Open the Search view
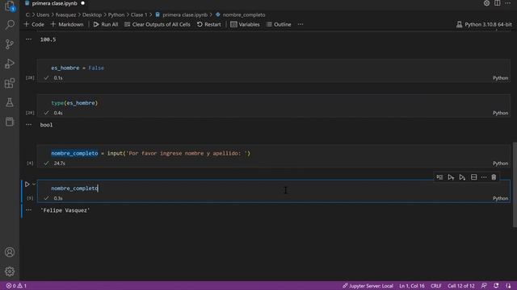 [10, 25]
